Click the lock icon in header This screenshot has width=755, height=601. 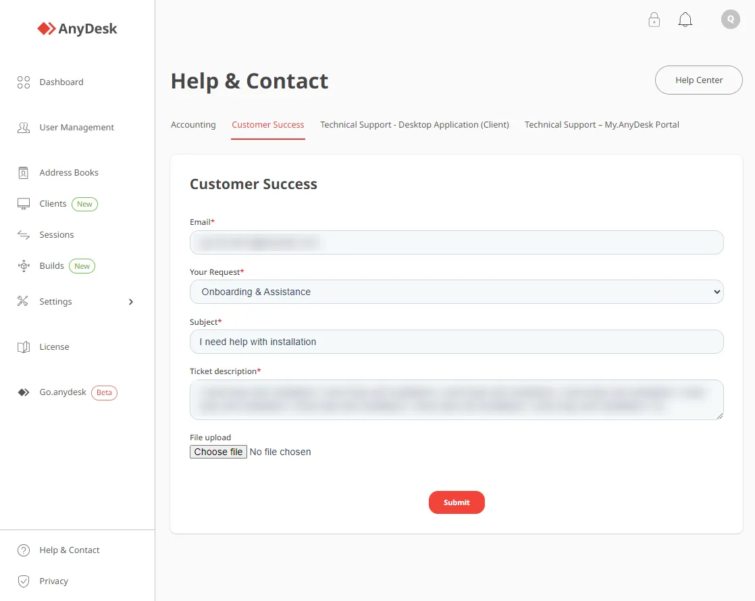(654, 20)
